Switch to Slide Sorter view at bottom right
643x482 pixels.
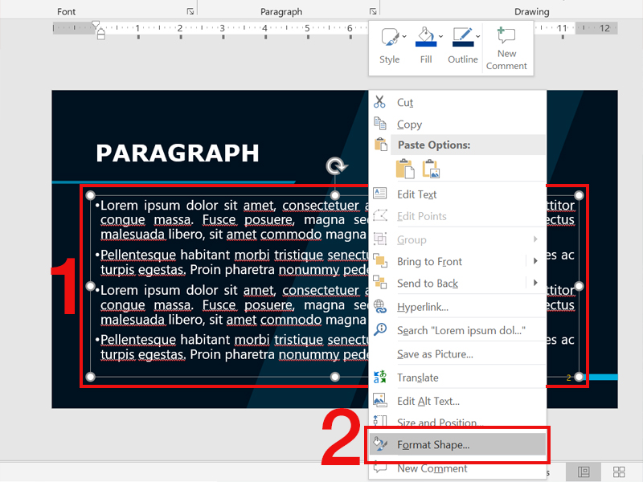tap(618, 472)
